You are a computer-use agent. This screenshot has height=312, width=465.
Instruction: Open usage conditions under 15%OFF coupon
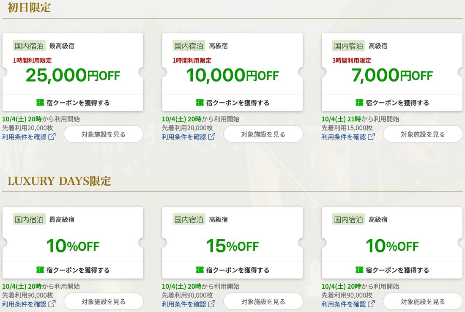pyautogui.click(x=184, y=304)
